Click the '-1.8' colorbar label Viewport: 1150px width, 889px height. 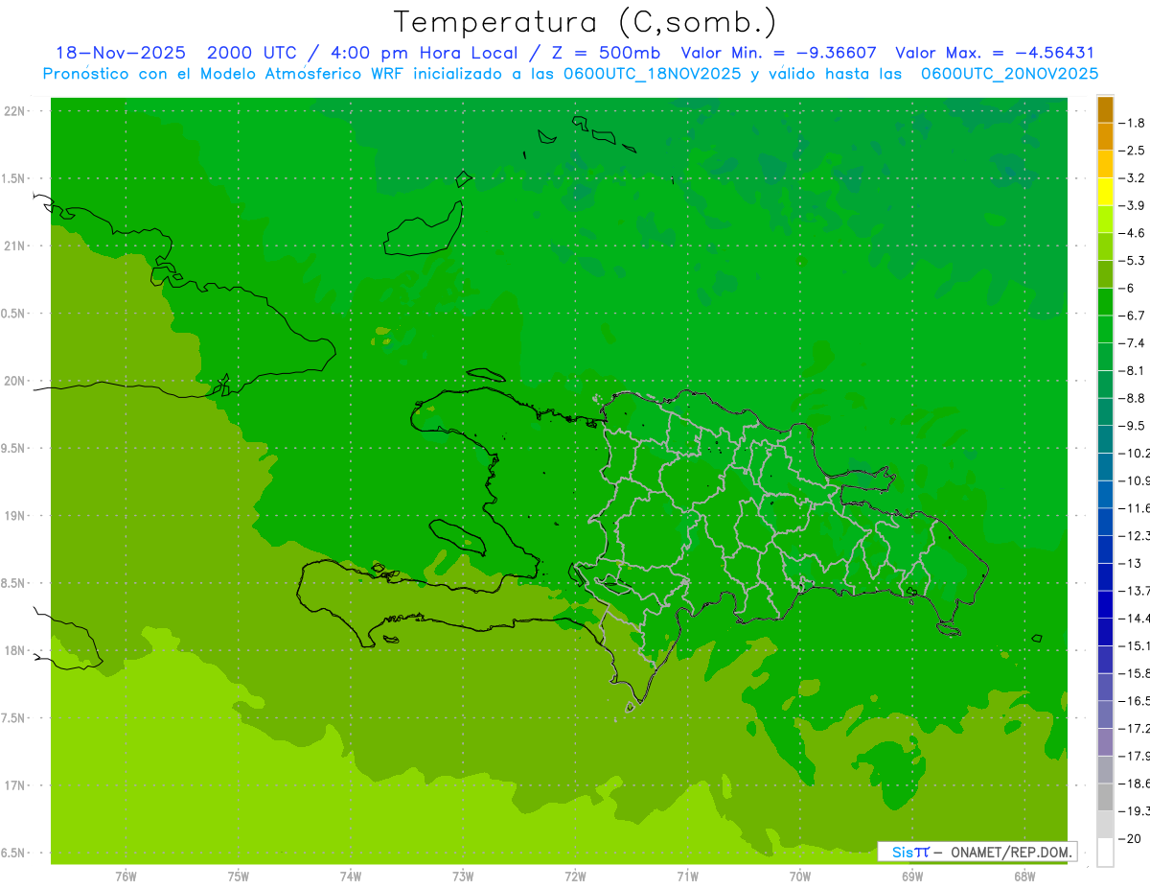1132,123
